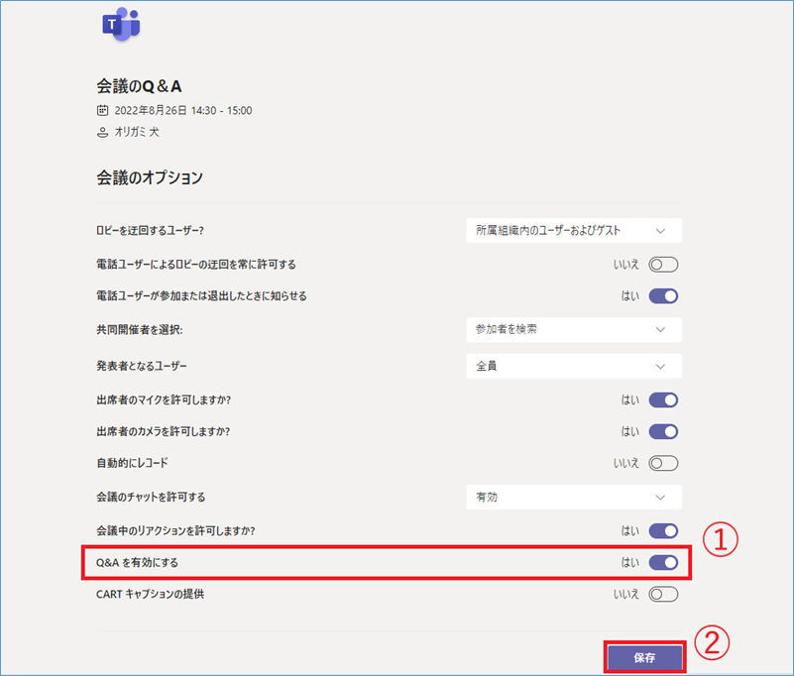
Task: Click the 会議のQ&A meeting title
Action: point(139,86)
